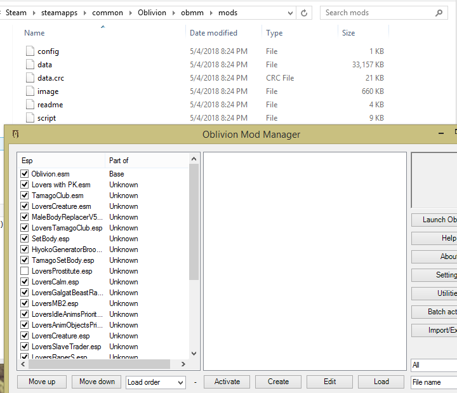Screen dimensions: 457x393
Task: Expand the chevron after obmm in address bar
Action: click(x=211, y=13)
